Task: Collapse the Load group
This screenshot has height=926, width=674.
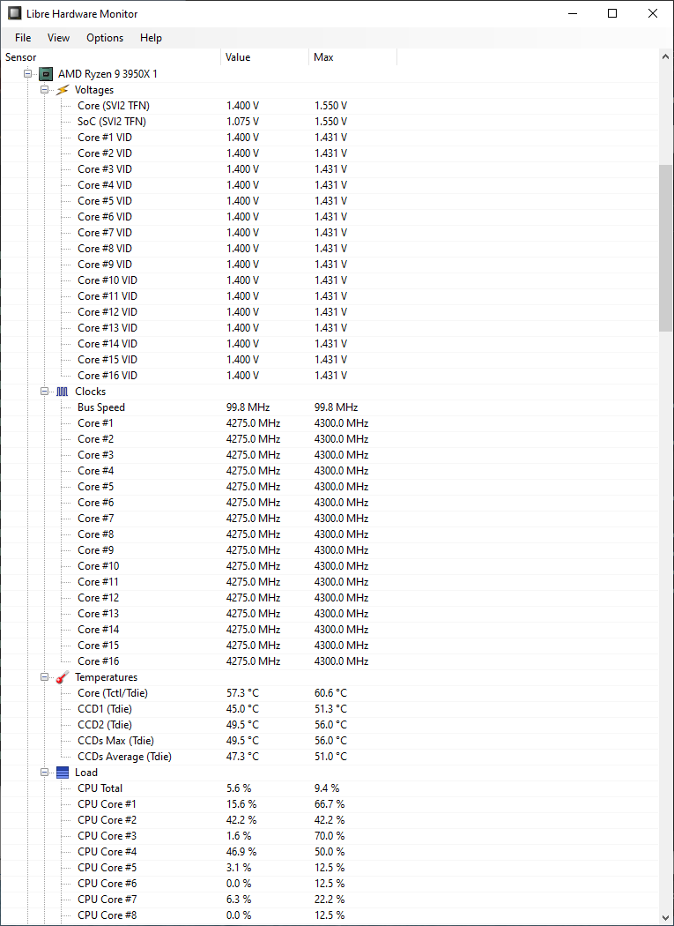Action: tap(44, 773)
